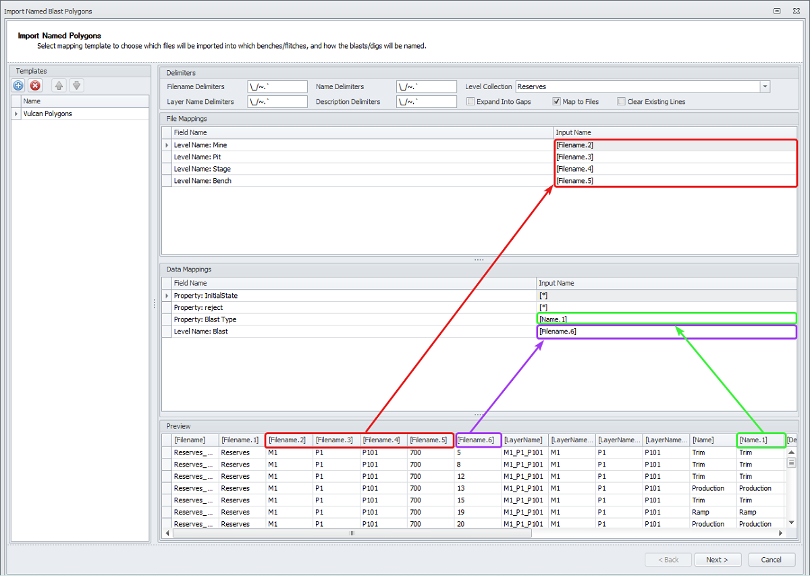Screen dimensions: 810x576
Task: Click the Cancel button
Action: [771, 560]
